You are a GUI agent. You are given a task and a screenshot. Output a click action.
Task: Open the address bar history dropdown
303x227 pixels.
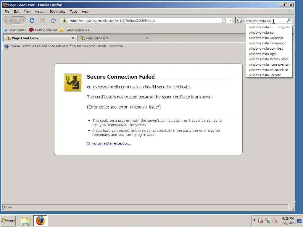(x=230, y=20)
